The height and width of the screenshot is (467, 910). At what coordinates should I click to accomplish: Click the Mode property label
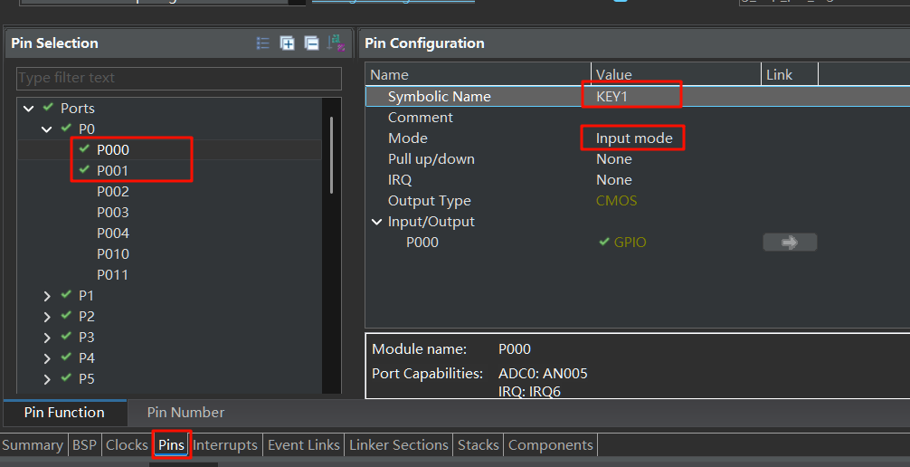(x=407, y=138)
